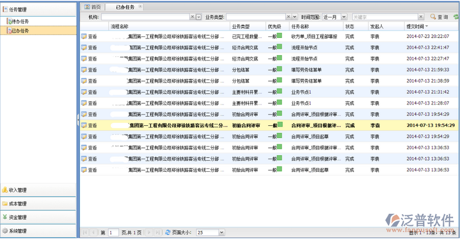Image resolution: width=460 pixels, height=239 pixels.
Task: Sort by the 提交时间 column header
Action: (415, 26)
